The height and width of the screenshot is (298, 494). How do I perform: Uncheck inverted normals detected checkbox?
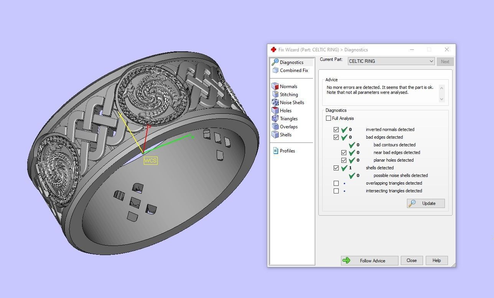(x=336, y=129)
